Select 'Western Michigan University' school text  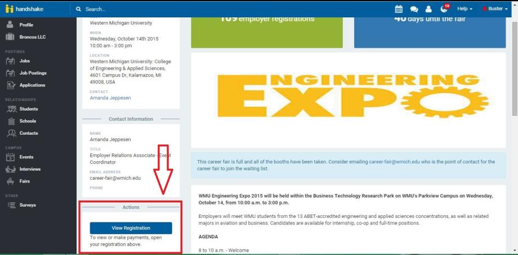coord(121,23)
